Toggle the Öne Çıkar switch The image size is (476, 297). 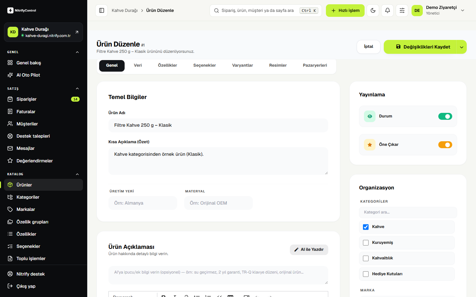click(x=445, y=145)
